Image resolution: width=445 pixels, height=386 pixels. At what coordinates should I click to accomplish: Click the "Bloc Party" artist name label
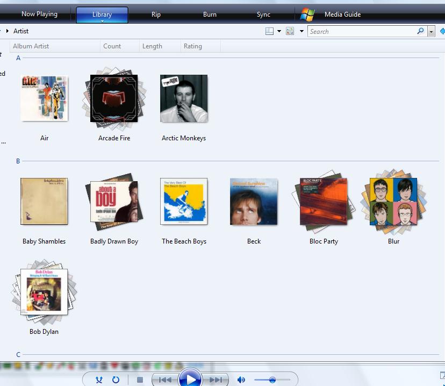pos(324,241)
